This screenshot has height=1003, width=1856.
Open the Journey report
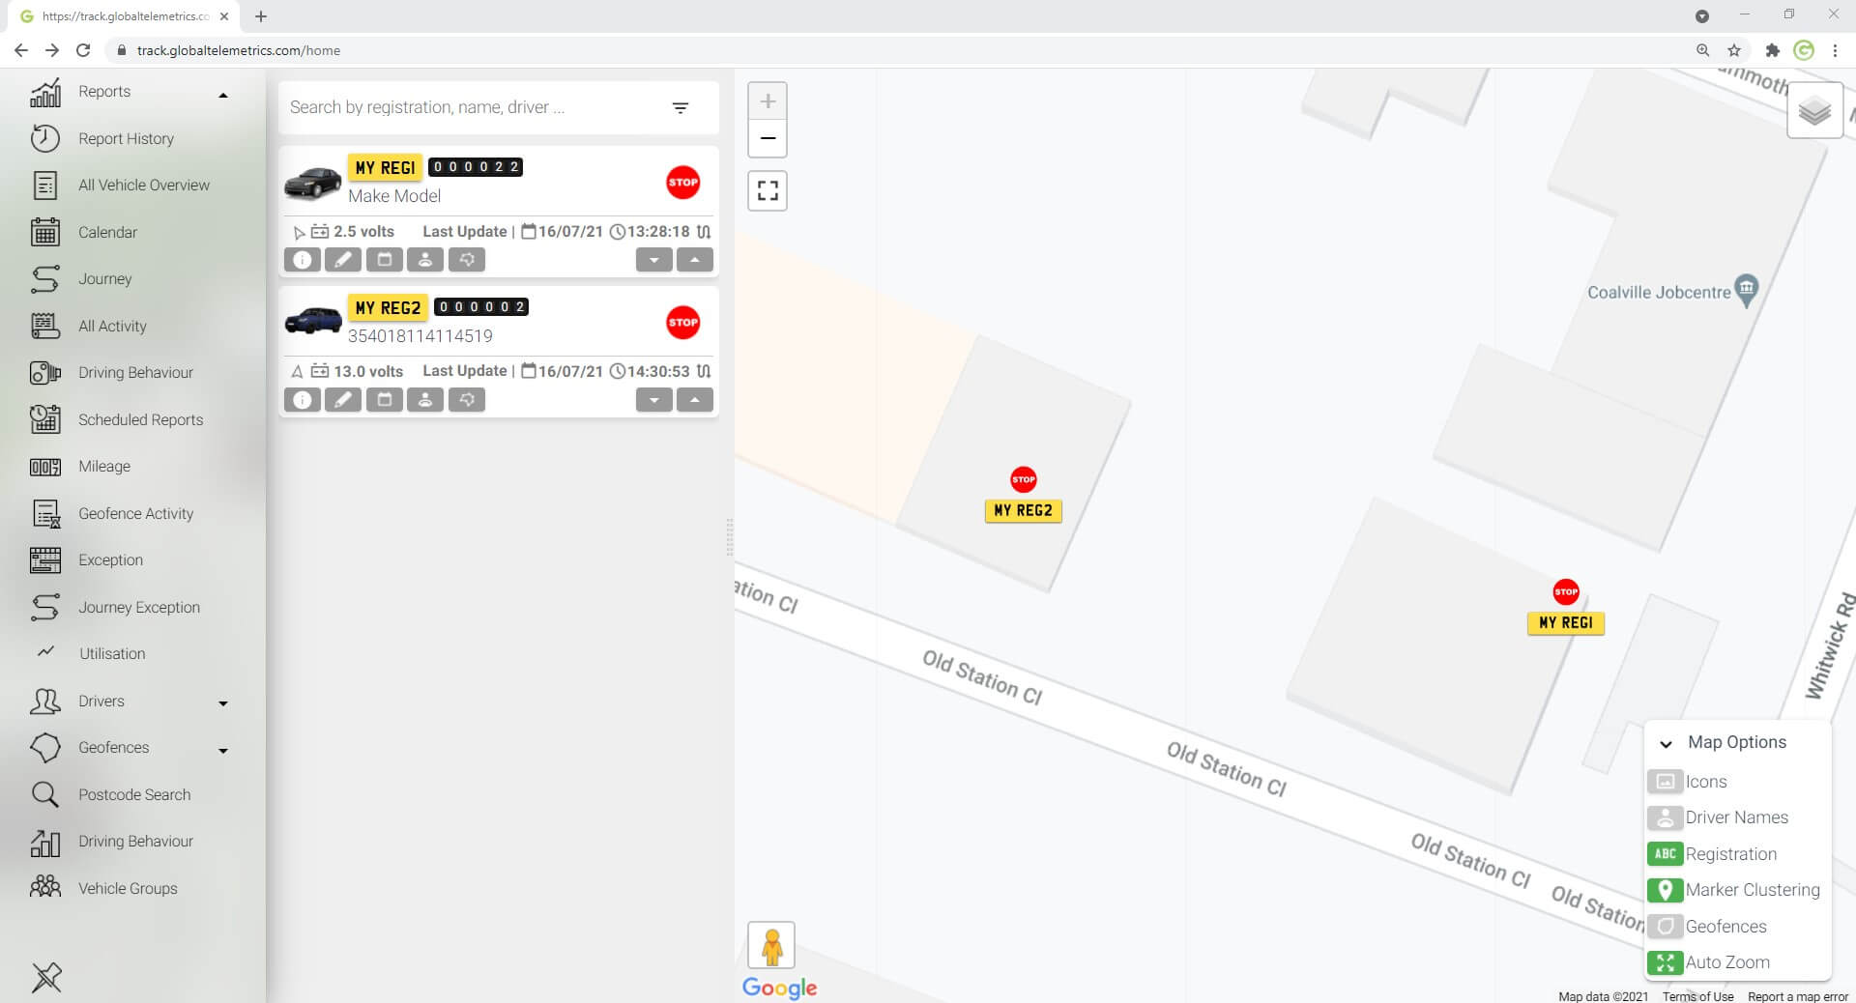click(104, 279)
